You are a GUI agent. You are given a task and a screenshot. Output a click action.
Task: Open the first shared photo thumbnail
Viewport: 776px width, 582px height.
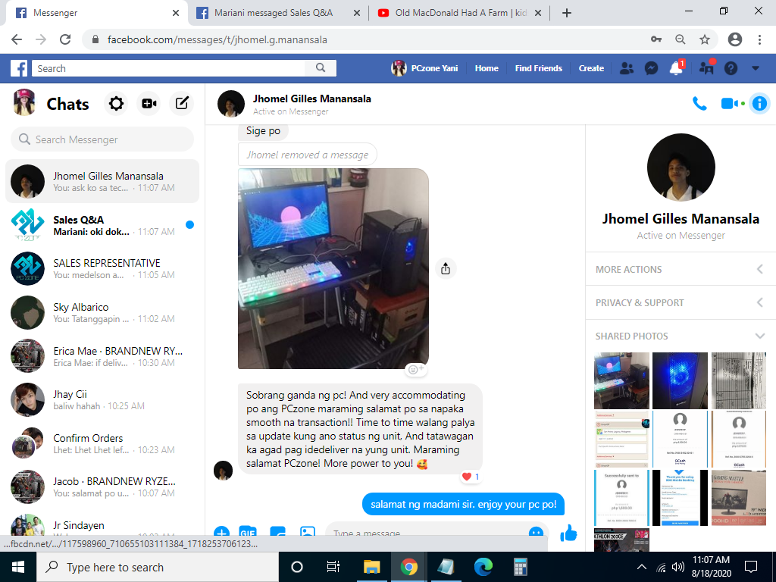pyautogui.click(x=621, y=380)
